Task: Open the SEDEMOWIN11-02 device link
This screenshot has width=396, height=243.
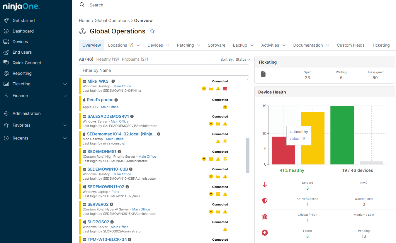Action: (x=106, y=187)
